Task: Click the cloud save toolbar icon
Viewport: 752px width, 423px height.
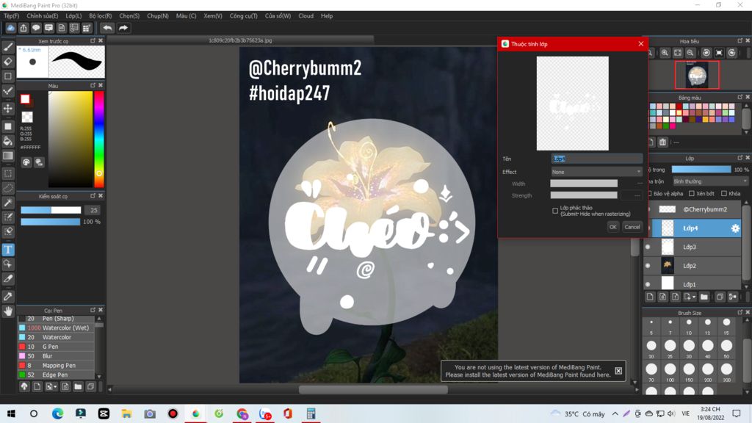Action: (10, 28)
